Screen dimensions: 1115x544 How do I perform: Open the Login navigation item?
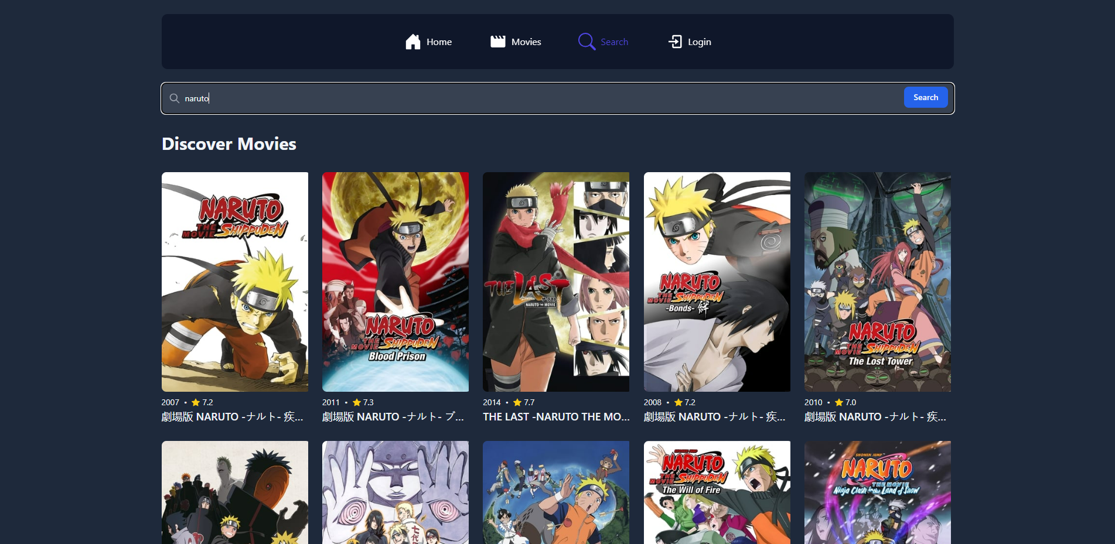(x=690, y=42)
